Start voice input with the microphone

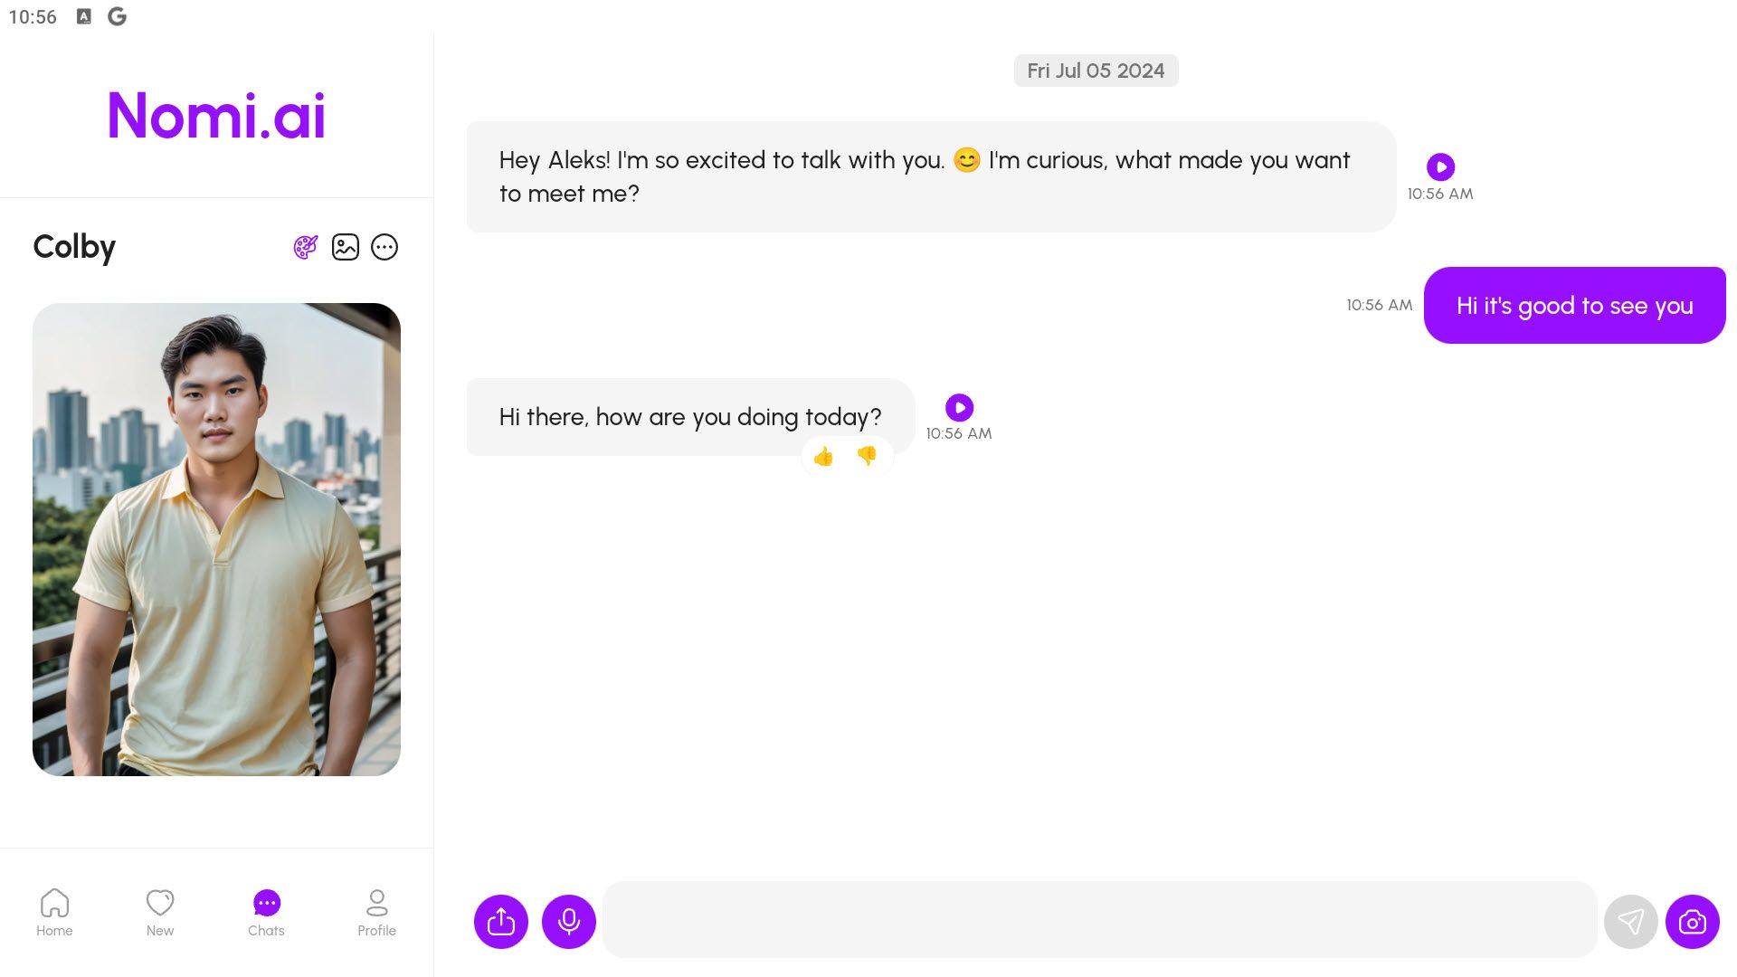[569, 922]
